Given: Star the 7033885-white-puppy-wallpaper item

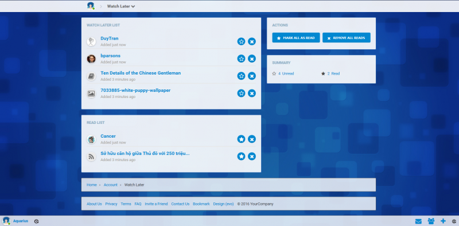Looking at the screenshot, I should click(241, 93).
